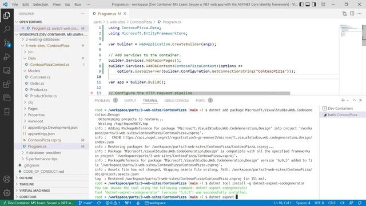The image size is (366, 206).
Task: Click the editor minimap overview
Action: (350, 30)
